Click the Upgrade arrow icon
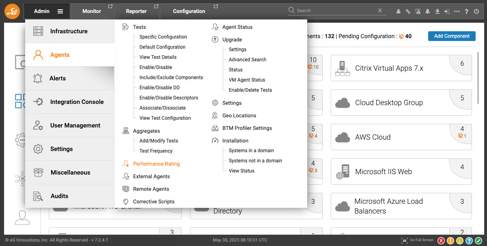Image resolution: width=487 pixels, height=246 pixels. click(215, 39)
